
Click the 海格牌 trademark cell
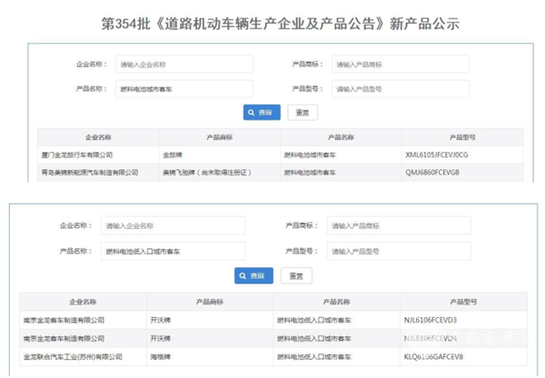click(x=160, y=357)
